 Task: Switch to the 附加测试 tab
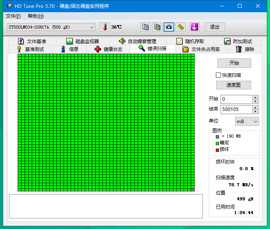pos(238,41)
